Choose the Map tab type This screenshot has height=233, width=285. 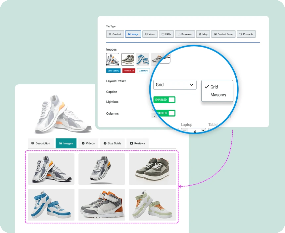(203, 34)
